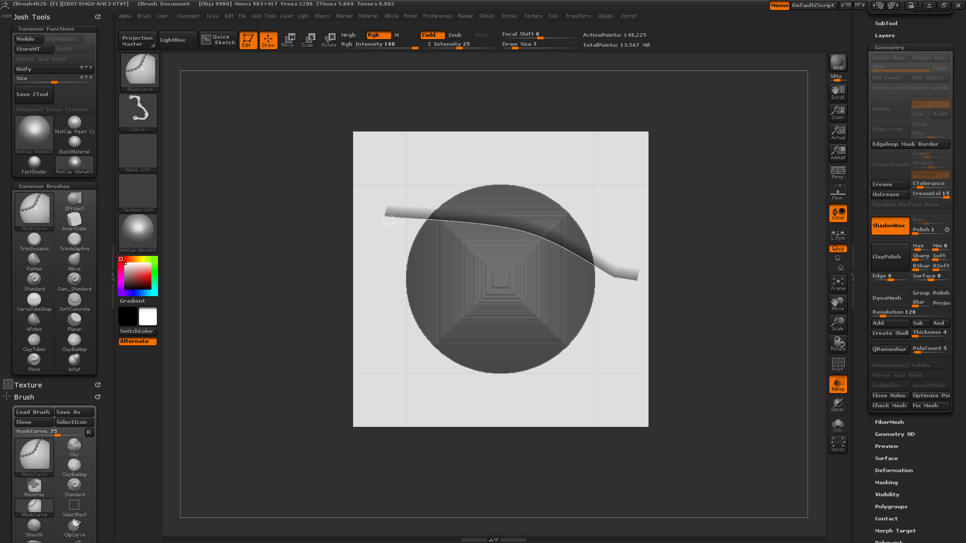Screen dimensions: 966x543
Task: Click the Xpose icon
Action: (838, 444)
